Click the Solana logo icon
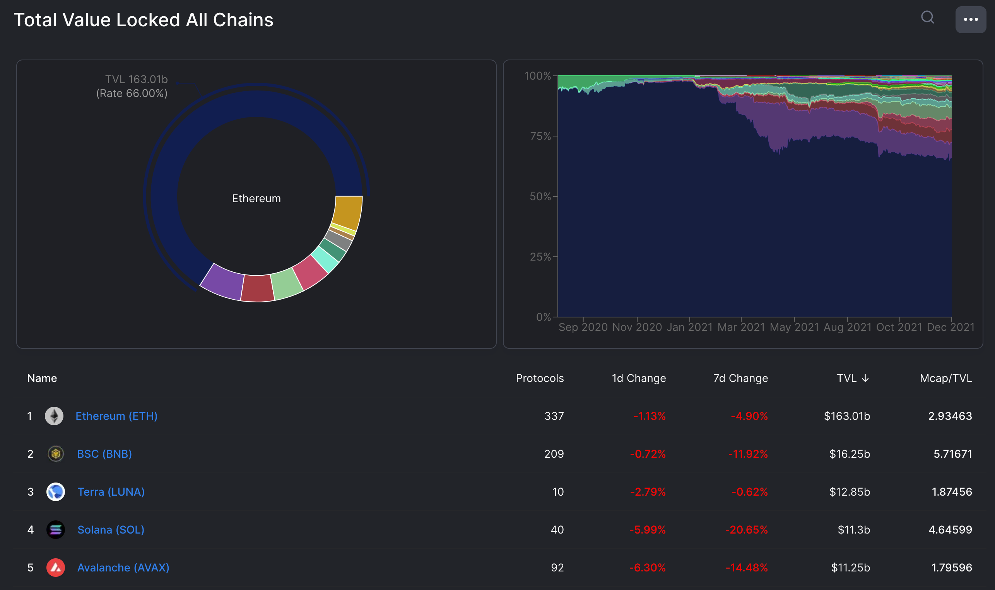This screenshot has width=995, height=590. pos(56,530)
